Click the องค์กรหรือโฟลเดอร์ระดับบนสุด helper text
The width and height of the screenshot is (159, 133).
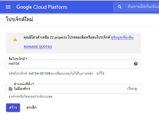30,97
